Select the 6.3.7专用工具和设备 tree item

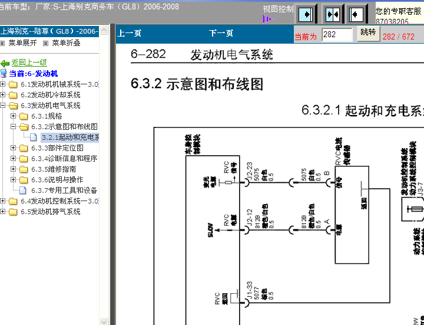pos(64,191)
